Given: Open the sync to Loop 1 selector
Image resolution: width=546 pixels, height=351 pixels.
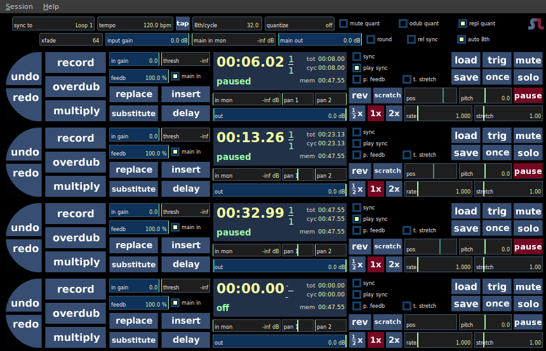Looking at the screenshot, I should click(x=53, y=23).
